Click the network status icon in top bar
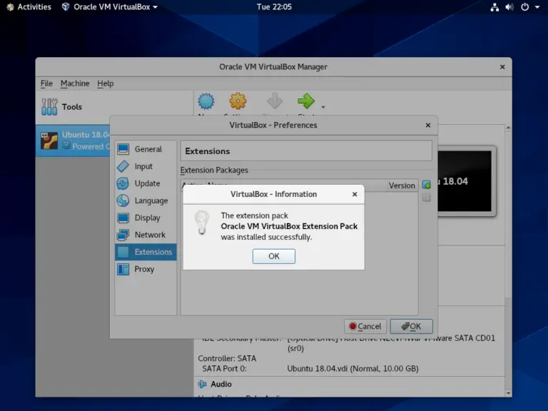 pos(494,7)
